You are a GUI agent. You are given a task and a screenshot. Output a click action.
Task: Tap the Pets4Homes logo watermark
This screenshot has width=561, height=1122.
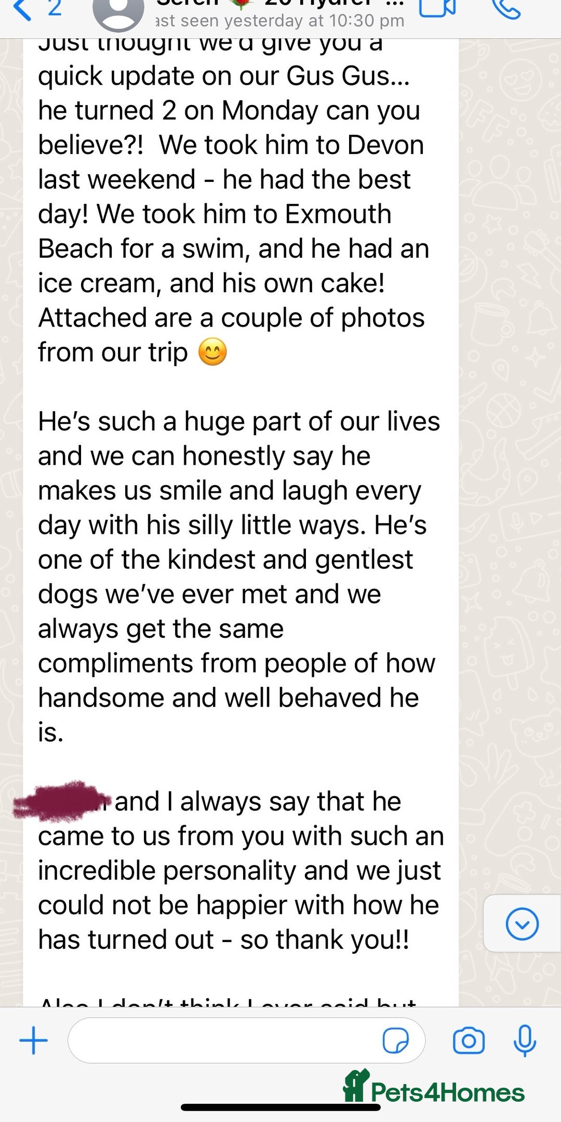[x=434, y=1087]
